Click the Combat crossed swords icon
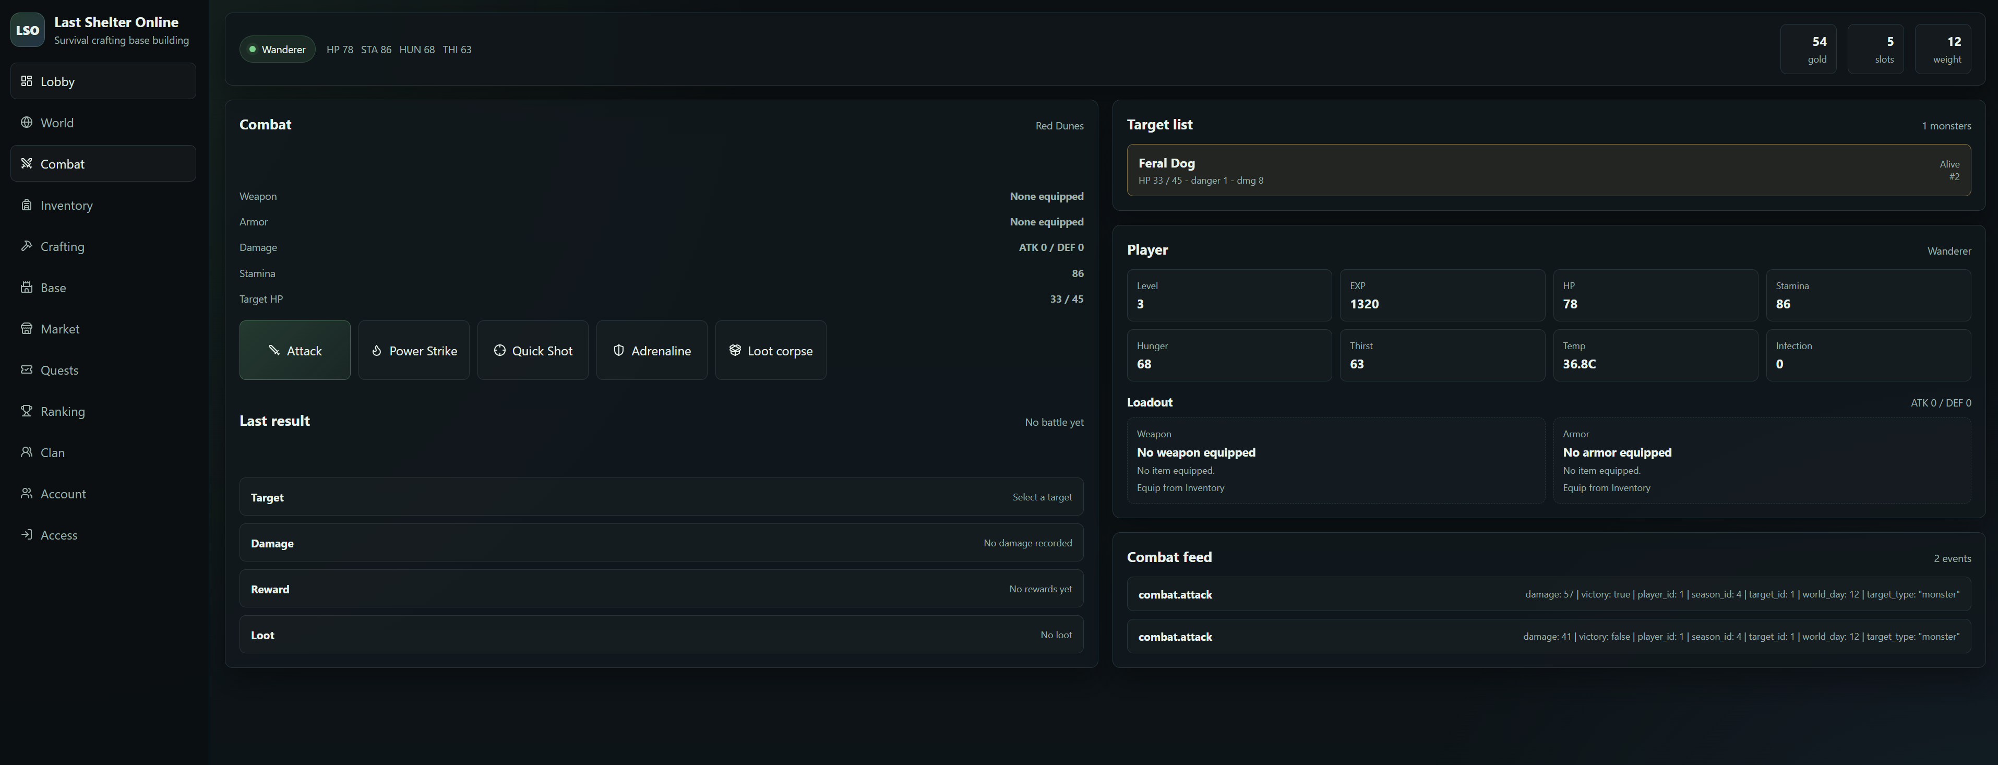Screen dimensions: 1998x765 [x=27, y=163]
